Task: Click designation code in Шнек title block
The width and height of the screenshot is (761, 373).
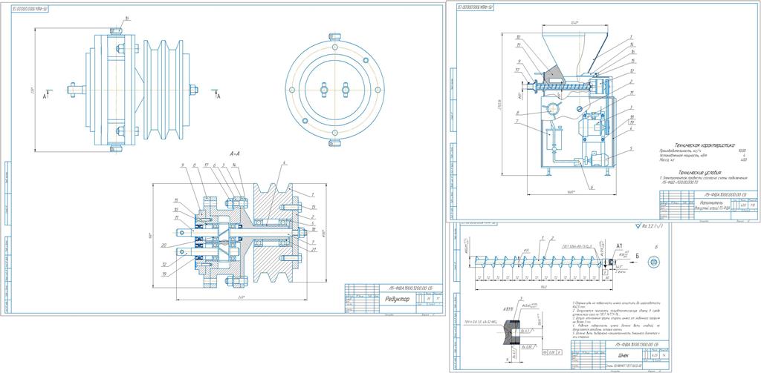Action: tap(636, 344)
